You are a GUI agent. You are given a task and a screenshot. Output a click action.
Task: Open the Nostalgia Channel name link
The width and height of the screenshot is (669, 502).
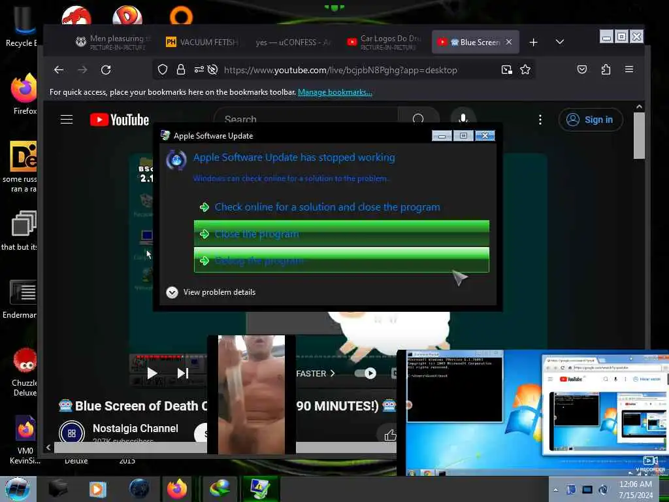[135, 428]
